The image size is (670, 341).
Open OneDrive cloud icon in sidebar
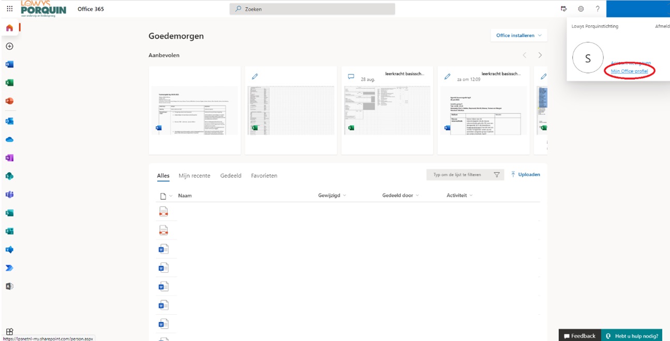click(9, 139)
